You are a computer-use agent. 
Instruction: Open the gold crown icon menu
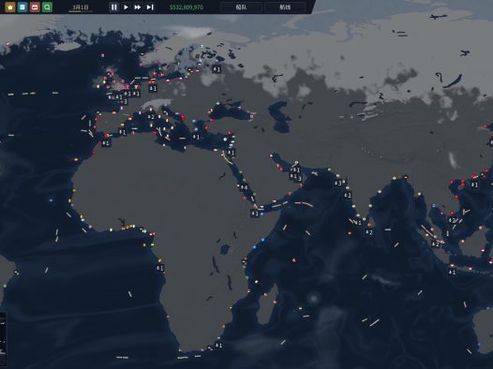tap(10, 7)
